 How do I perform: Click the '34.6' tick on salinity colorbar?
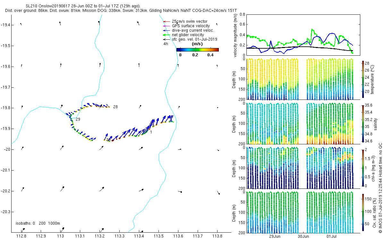tap(369, 141)
